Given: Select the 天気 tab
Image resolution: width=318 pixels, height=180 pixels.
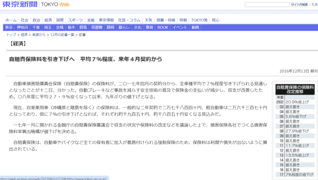Looking at the screenshot, I should point(149,20).
